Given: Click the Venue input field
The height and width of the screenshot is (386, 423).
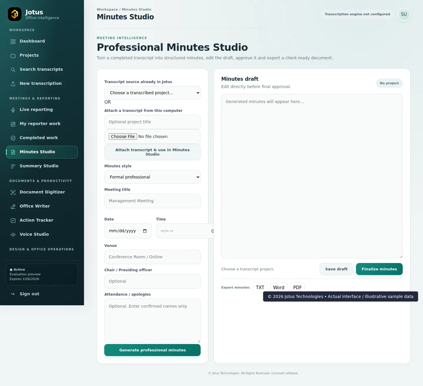Looking at the screenshot, I should [152, 257].
